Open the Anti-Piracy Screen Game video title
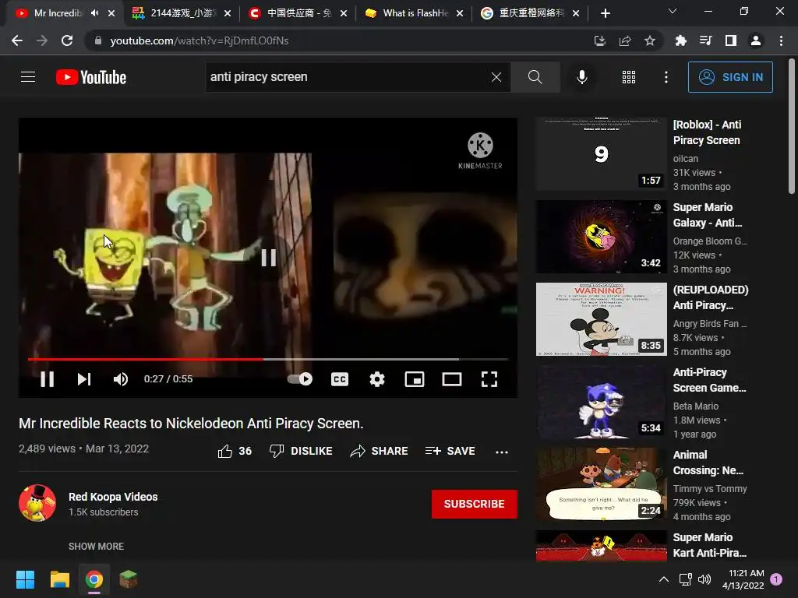The height and width of the screenshot is (598, 798). coord(709,380)
